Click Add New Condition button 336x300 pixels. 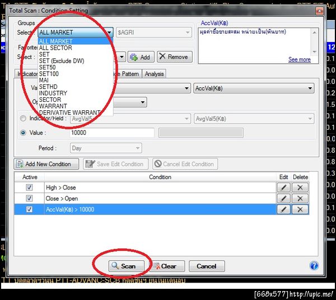point(46,164)
